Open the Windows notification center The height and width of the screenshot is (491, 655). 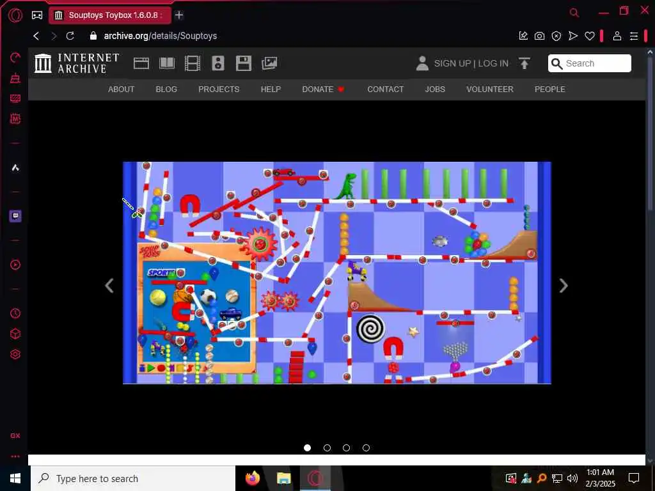pyautogui.click(x=634, y=478)
